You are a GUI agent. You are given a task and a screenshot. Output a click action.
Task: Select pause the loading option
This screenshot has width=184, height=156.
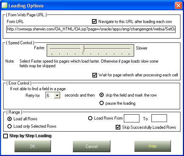click(x=102, y=103)
